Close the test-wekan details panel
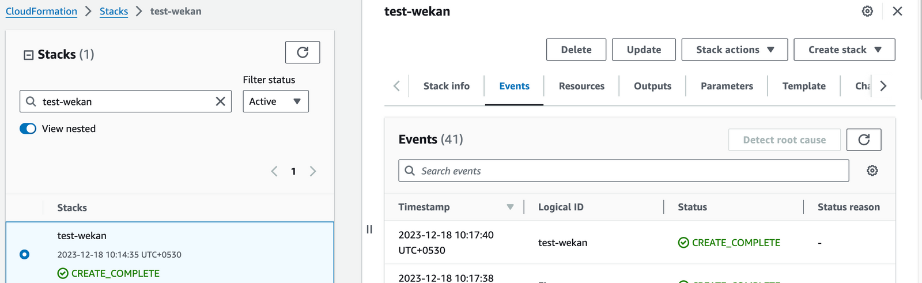The width and height of the screenshot is (922, 283). [897, 11]
